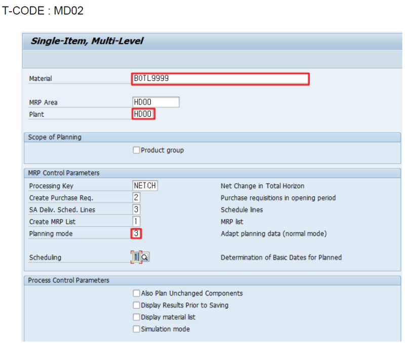Click the "Planning mode" field label

[51, 234]
